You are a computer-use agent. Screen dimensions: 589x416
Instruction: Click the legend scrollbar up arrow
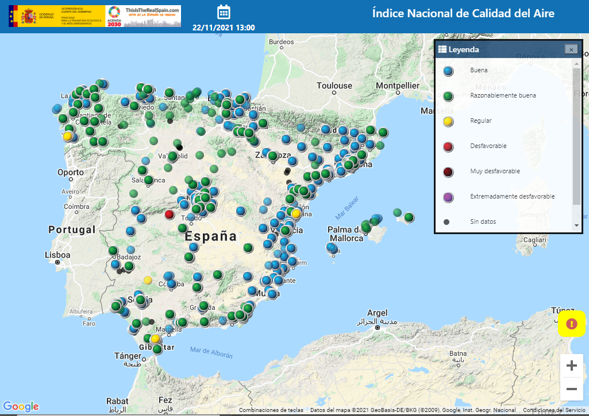point(576,64)
